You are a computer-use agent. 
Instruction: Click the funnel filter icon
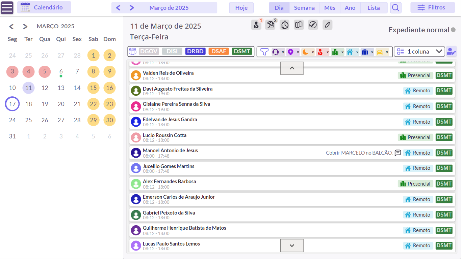[264, 52]
